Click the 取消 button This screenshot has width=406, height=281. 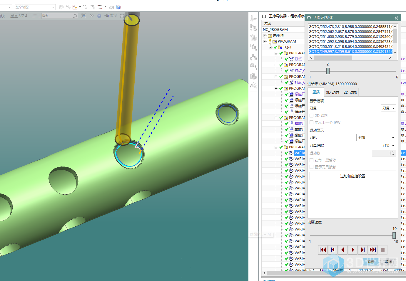388,262
